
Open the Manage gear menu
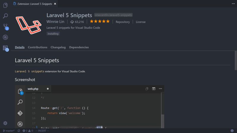pyautogui.click(x=5, y=123)
